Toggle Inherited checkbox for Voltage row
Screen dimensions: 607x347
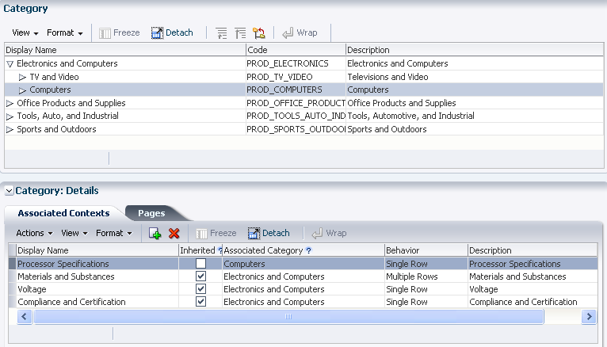coord(200,289)
